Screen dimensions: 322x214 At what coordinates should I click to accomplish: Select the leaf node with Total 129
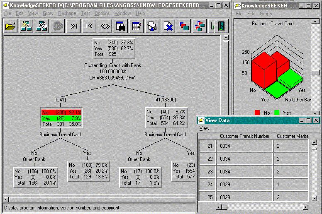[88, 171]
